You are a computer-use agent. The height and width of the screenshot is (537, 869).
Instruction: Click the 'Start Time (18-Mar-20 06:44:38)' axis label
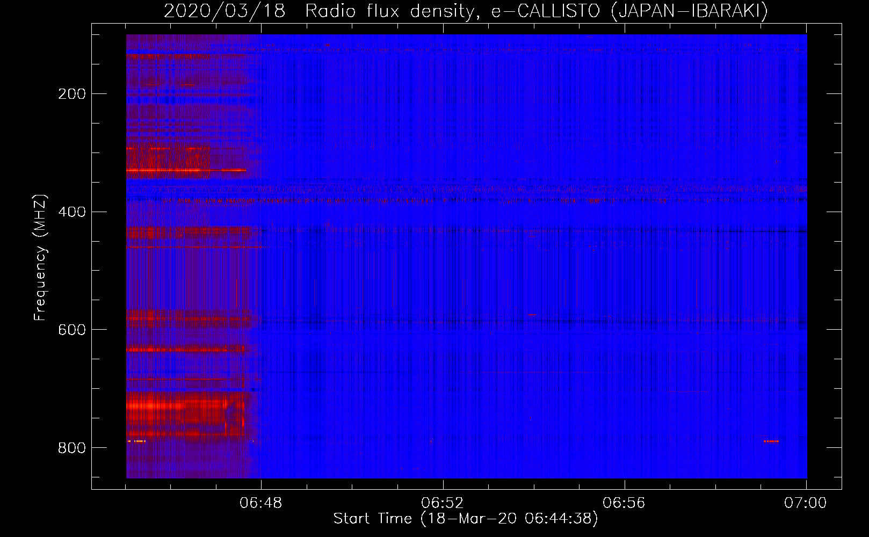(466, 519)
